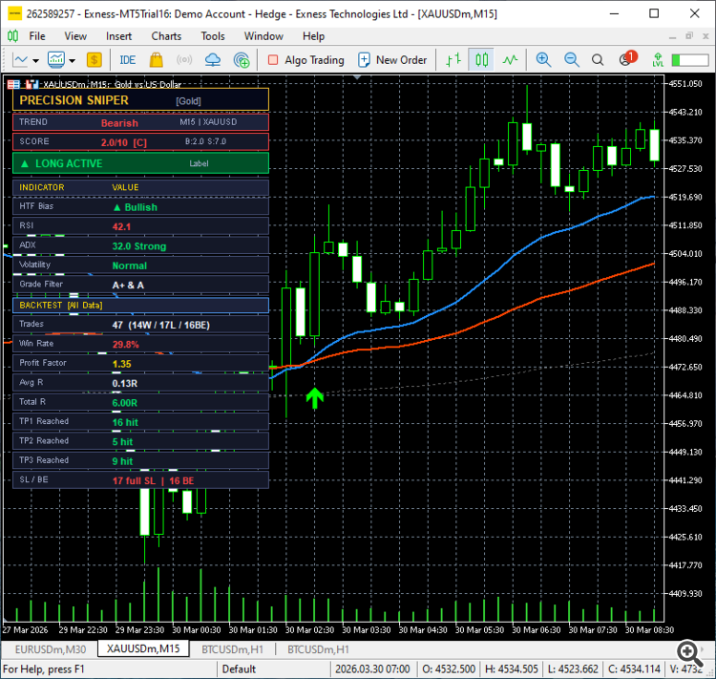Click the 17 full SL | 16 BE value
Screen dimensions: 716x679
pos(153,480)
